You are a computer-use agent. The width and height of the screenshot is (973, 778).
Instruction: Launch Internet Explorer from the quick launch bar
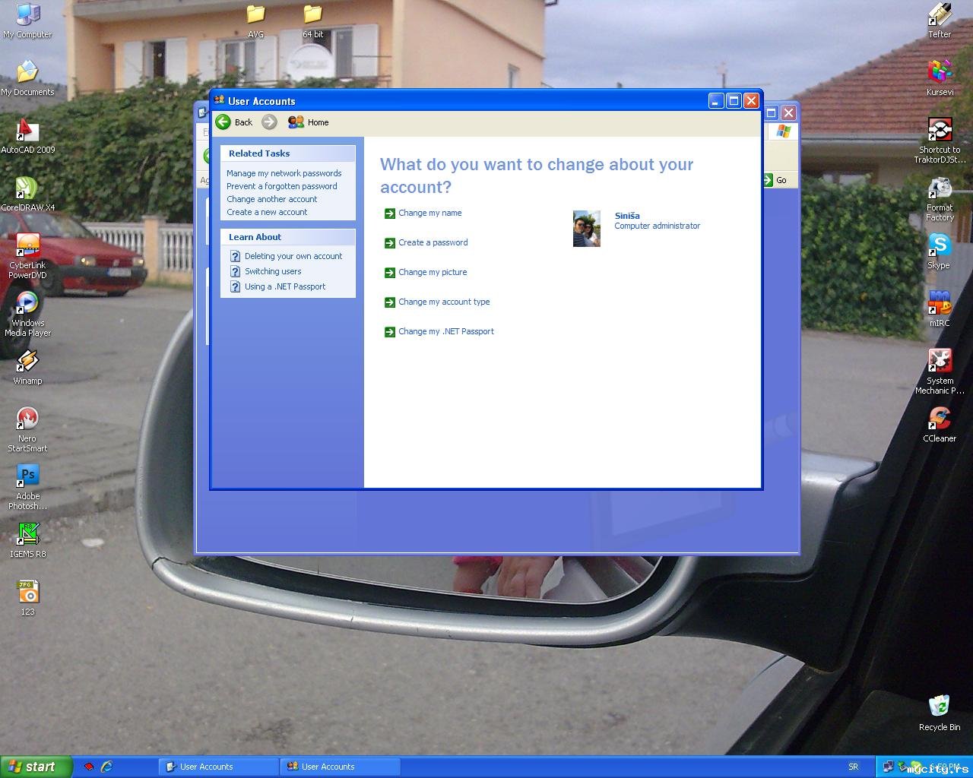(x=107, y=767)
